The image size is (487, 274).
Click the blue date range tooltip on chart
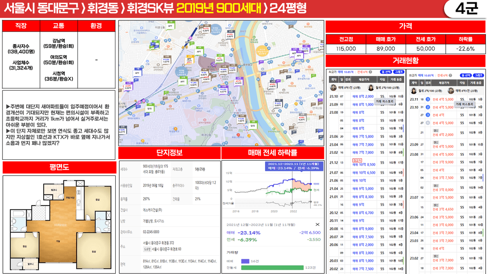[294, 166]
